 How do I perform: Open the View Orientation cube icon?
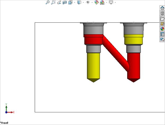point(70,2)
